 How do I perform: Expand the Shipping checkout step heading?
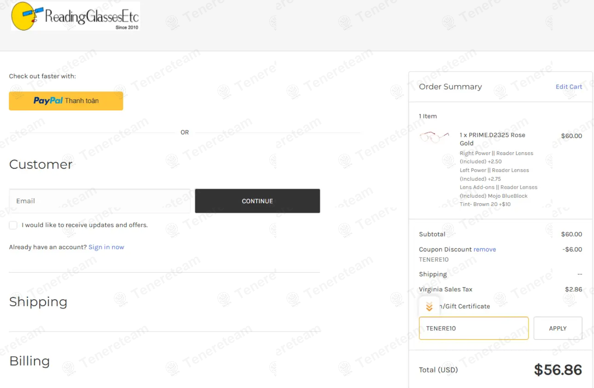[x=38, y=302]
